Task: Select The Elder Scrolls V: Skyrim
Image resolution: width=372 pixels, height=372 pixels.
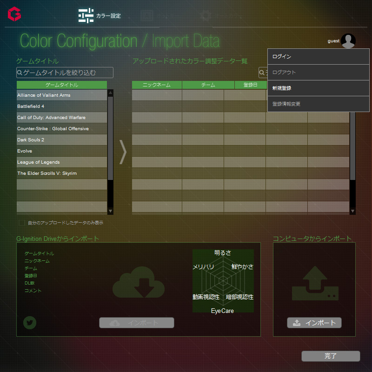Action: [x=62, y=173]
